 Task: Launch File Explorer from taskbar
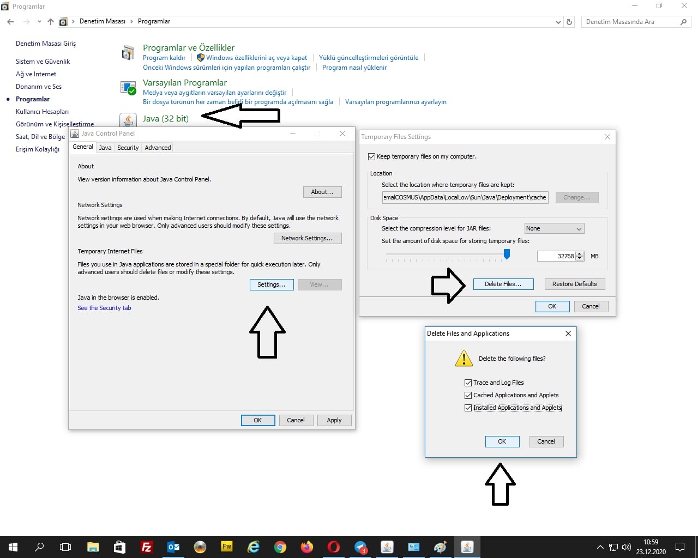[93, 547]
